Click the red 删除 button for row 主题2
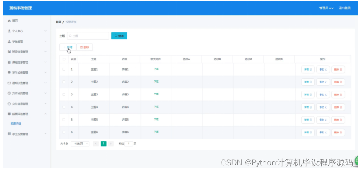Screen dimensions: 364x171 [338, 82]
